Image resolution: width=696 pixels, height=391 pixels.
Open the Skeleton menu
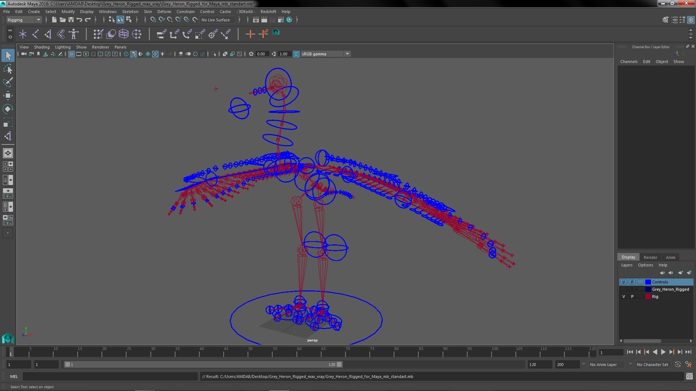[130, 12]
